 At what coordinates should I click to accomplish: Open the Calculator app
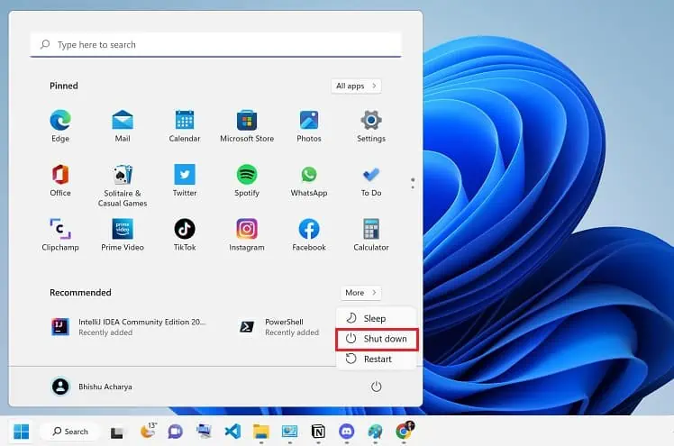click(371, 234)
